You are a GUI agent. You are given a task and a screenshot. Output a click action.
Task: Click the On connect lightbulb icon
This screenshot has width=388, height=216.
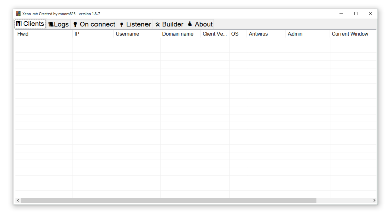(75, 24)
